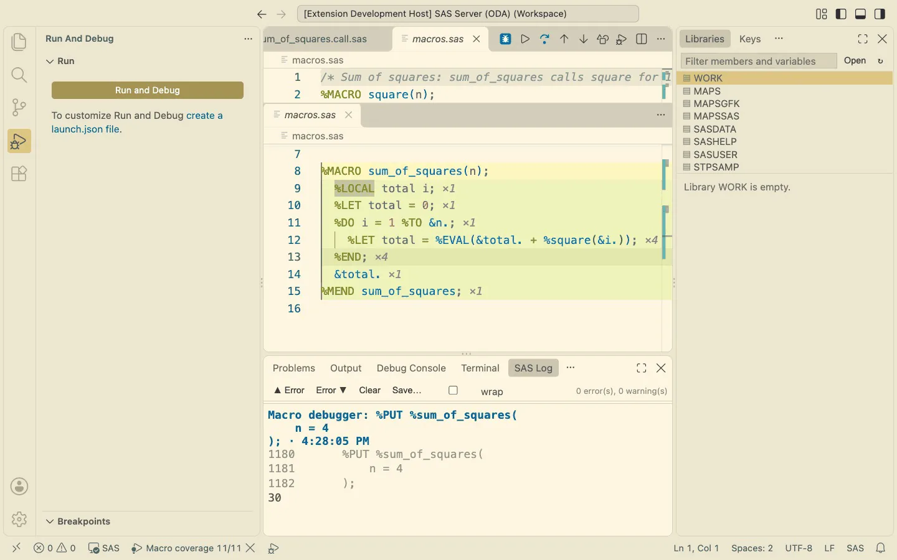
Task: Click the up arrow icon in editor toolbar
Action: [x=564, y=39]
